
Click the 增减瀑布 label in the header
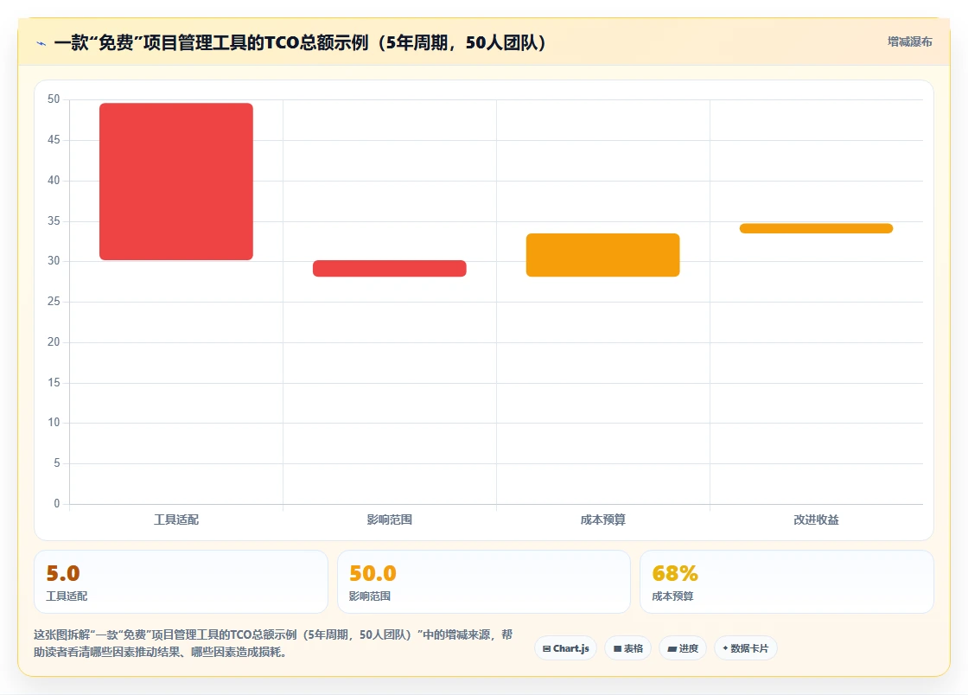coord(909,42)
